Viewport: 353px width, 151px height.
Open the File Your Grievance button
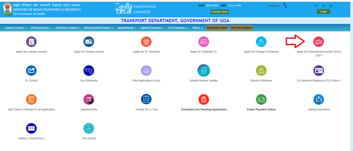[241, 28]
